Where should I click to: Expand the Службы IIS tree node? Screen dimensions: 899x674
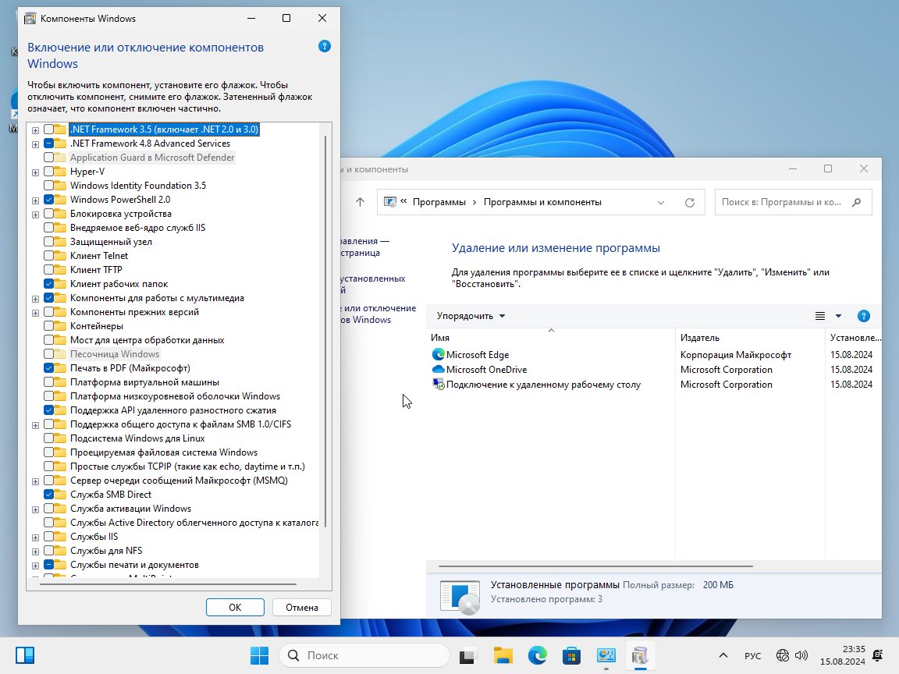coord(35,537)
